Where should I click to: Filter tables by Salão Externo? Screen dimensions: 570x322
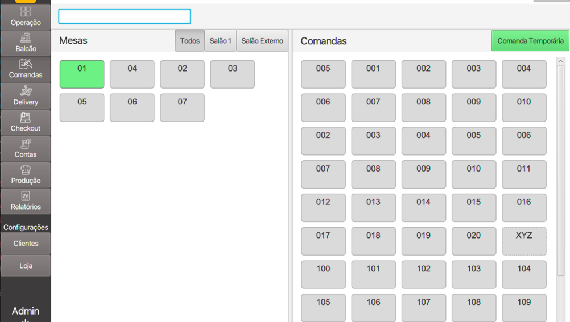coord(262,41)
